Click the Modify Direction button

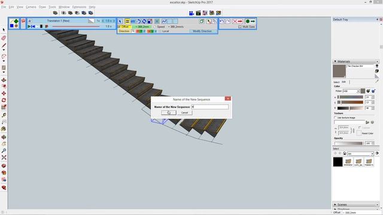point(202,31)
